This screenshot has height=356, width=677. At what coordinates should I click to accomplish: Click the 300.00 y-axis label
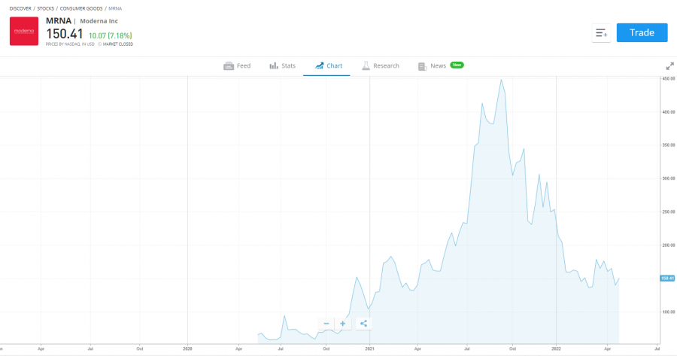point(669,178)
